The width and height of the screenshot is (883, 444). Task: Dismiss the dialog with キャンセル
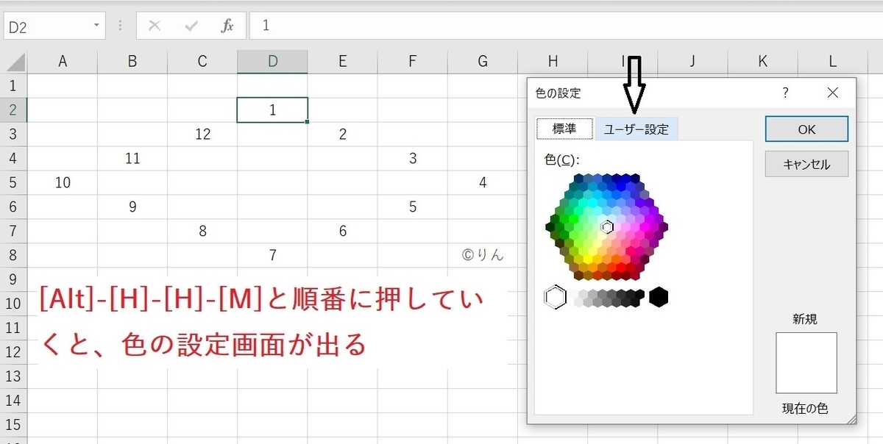click(x=806, y=164)
